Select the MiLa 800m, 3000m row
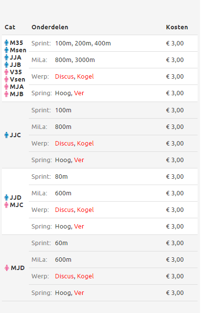The height and width of the screenshot is (313, 201). point(113,60)
